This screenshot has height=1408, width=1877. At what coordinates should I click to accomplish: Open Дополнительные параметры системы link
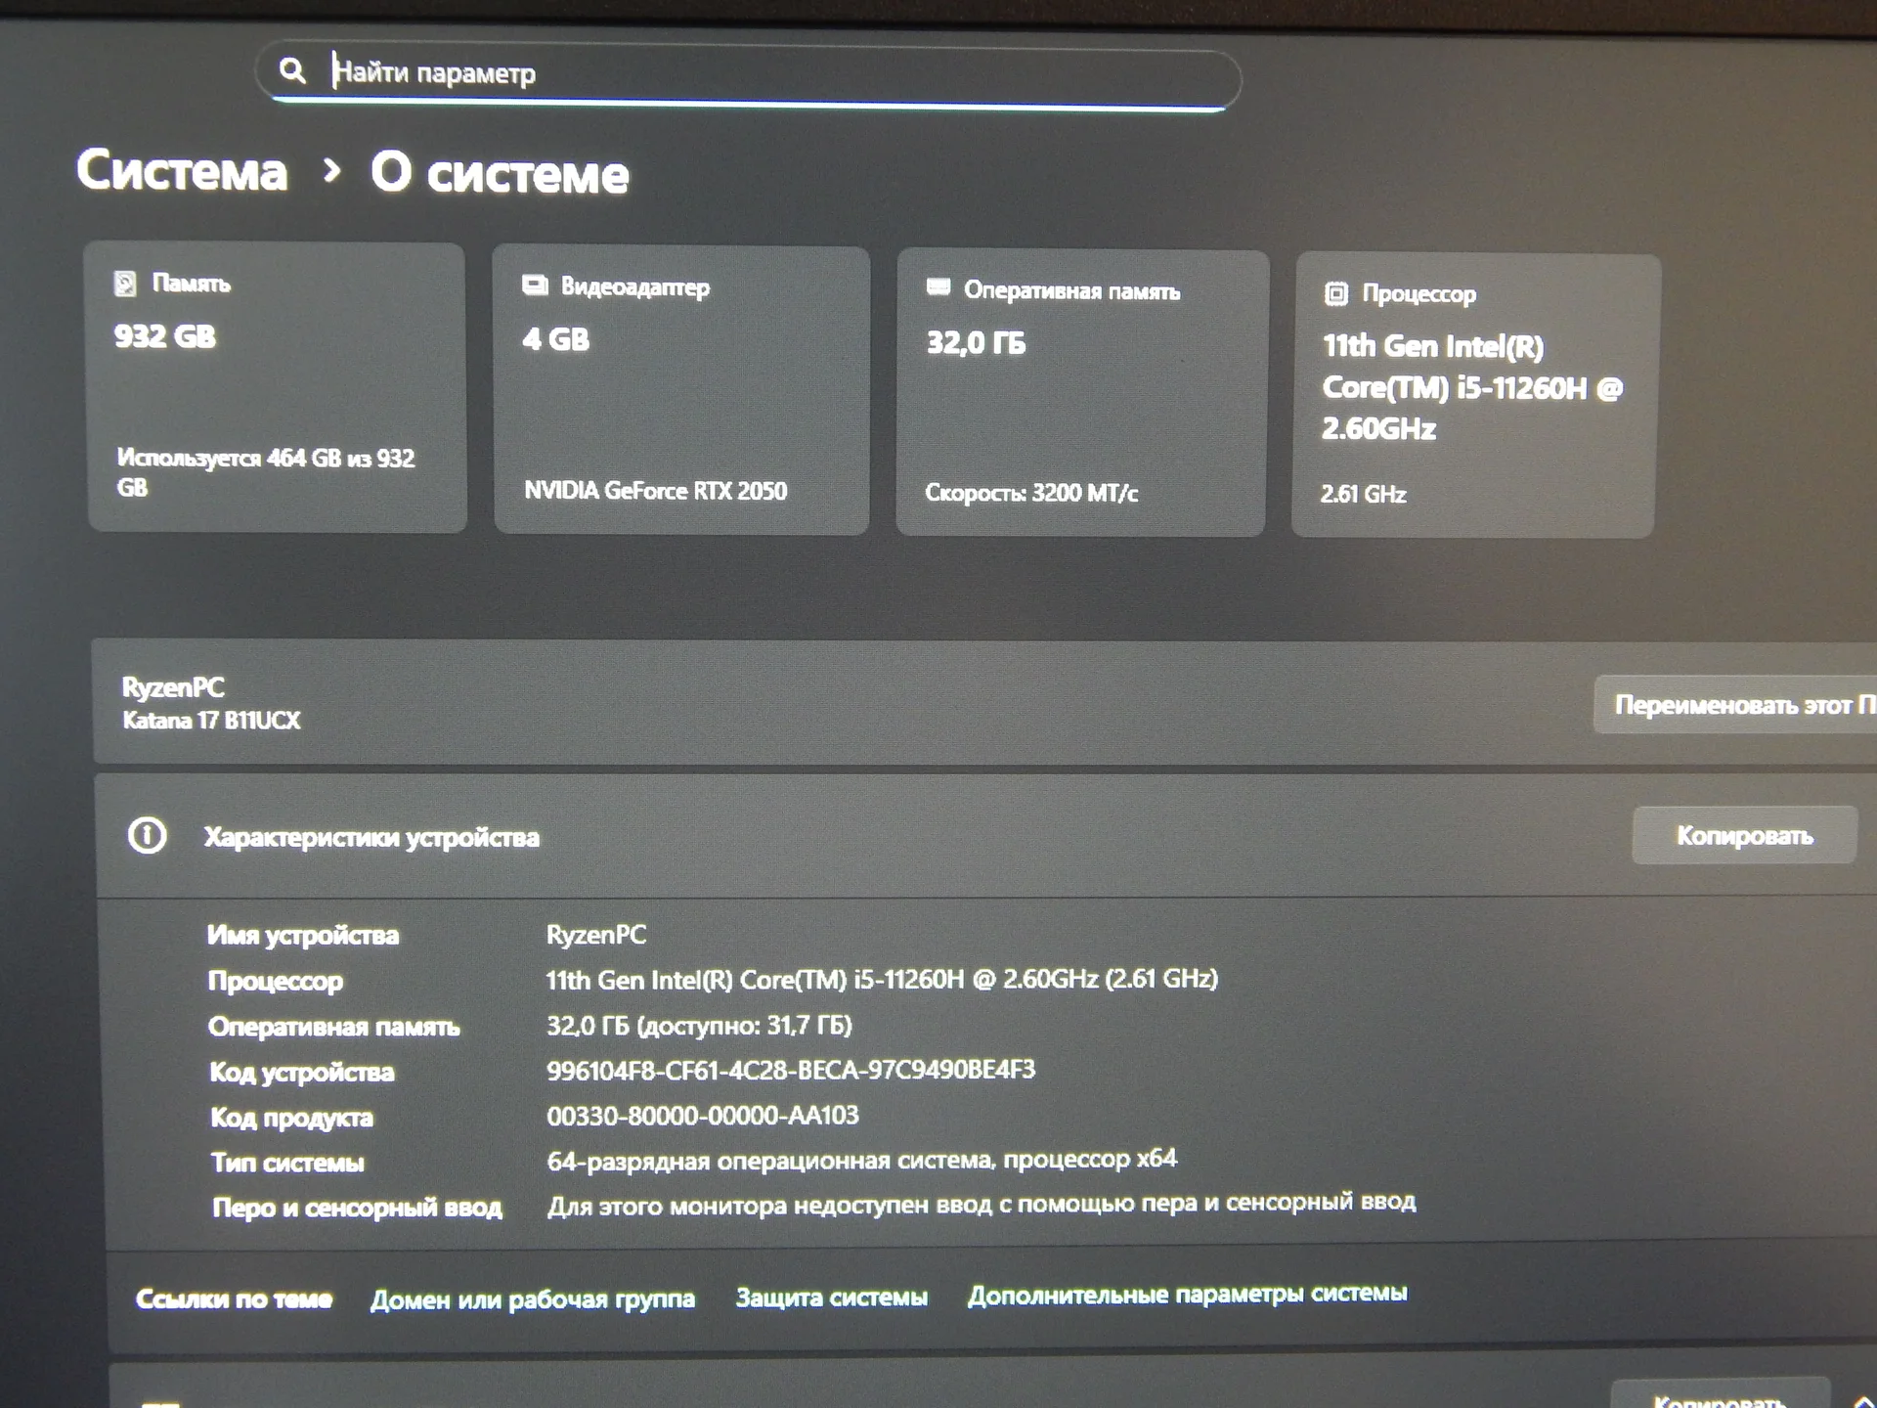tap(1188, 1294)
